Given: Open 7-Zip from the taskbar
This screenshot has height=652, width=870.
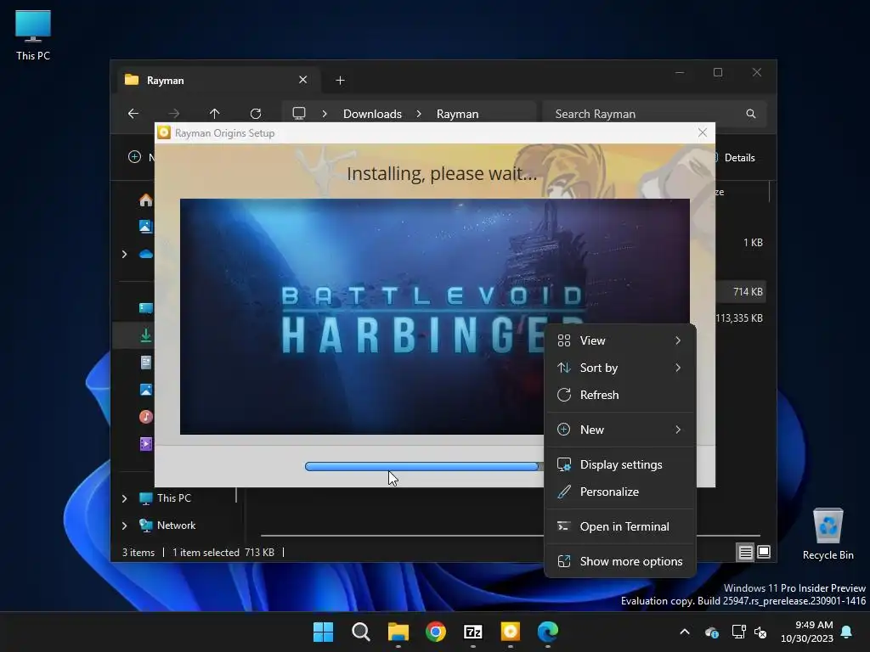Looking at the screenshot, I should click(472, 632).
